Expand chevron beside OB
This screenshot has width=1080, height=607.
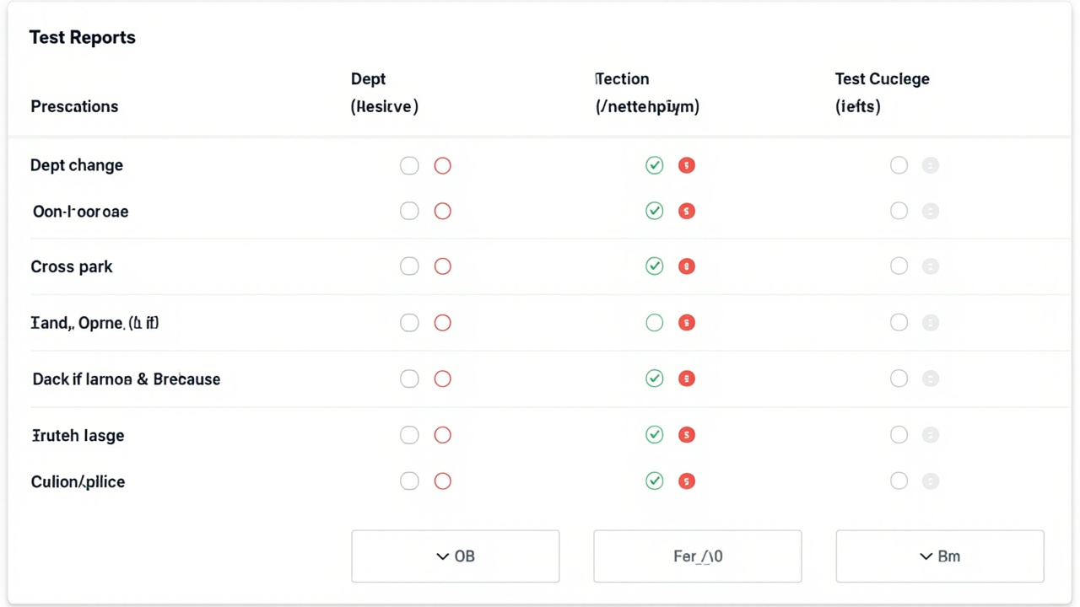442,556
